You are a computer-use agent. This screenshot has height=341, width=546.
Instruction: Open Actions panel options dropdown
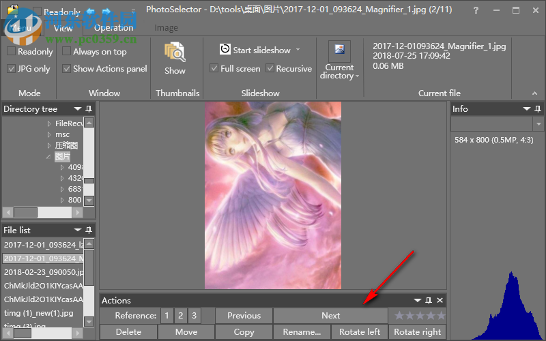pos(417,300)
